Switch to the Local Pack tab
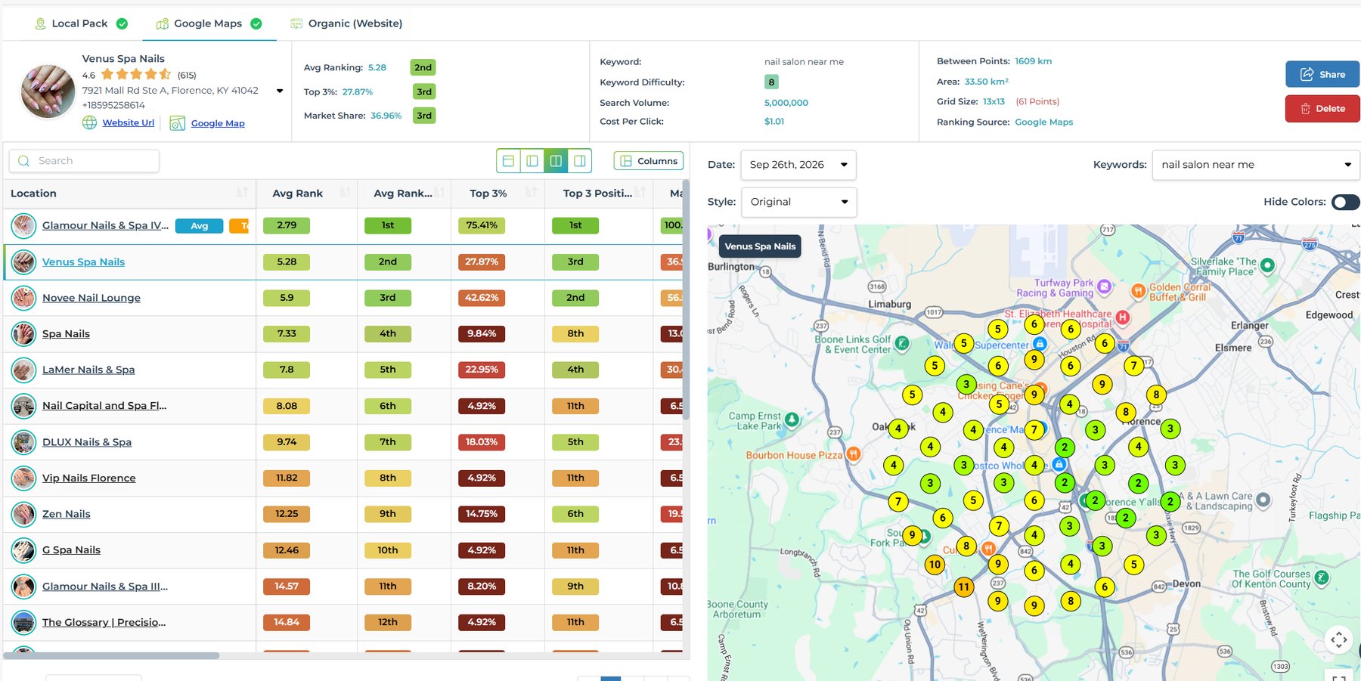1361x681 pixels. [80, 23]
